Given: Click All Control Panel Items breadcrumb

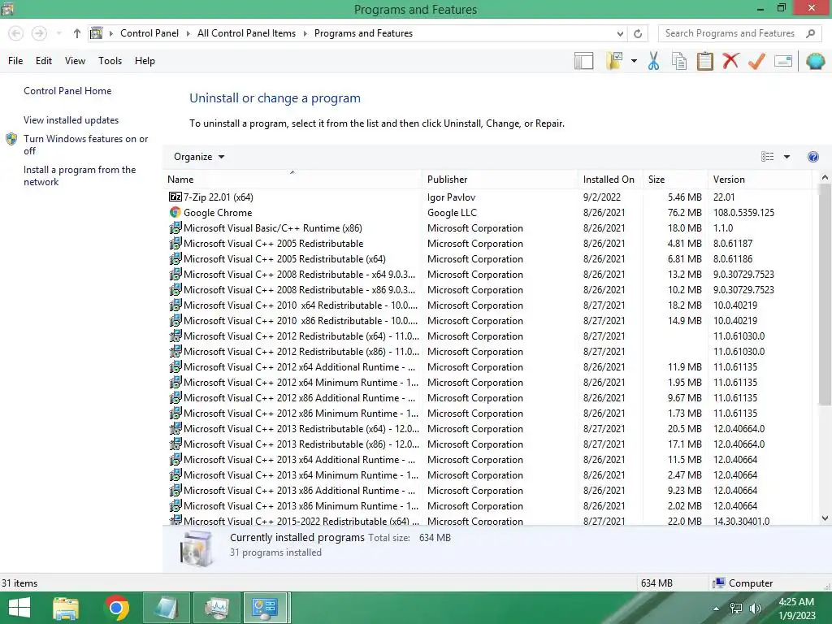Looking at the screenshot, I should tap(246, 33).
